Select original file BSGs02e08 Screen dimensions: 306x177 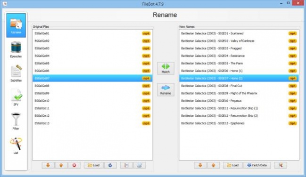[x=92, y=86]
